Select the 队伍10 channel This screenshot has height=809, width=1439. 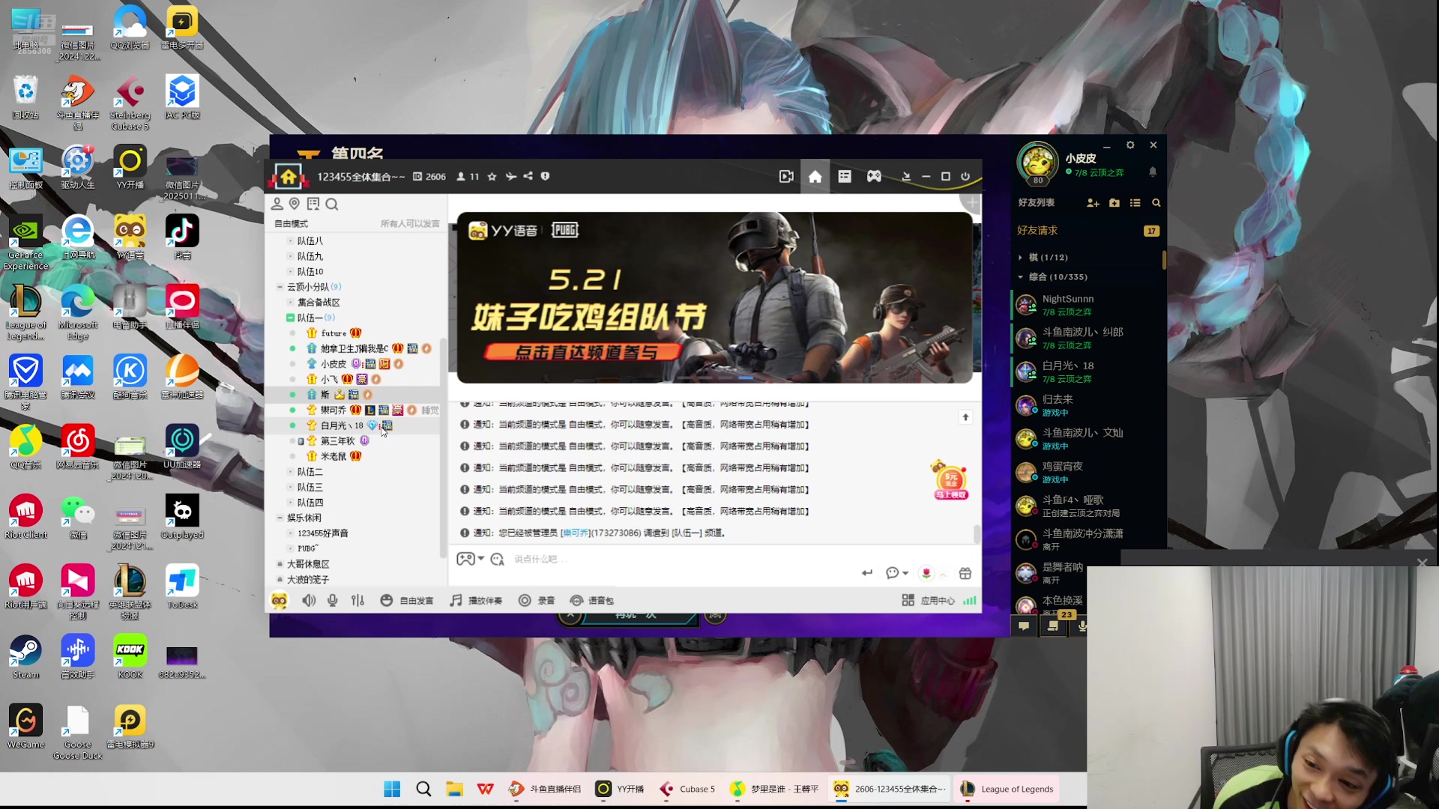click(x=310, y=272)
